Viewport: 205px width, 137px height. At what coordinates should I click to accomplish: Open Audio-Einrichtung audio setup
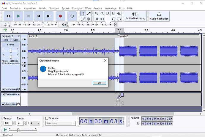[135, 16]
